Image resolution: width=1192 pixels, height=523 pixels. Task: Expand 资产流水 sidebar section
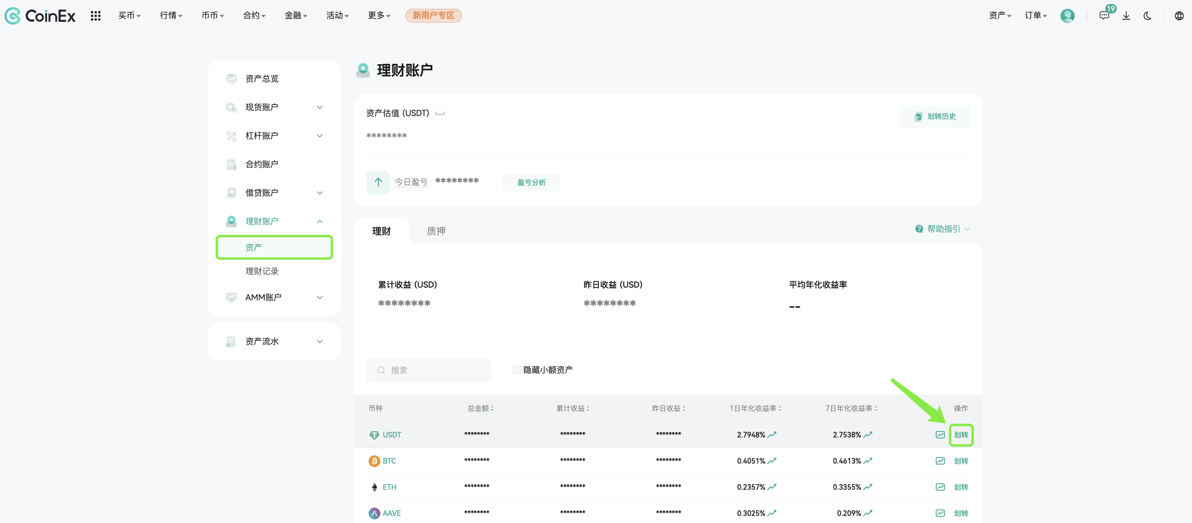[319, 342]
